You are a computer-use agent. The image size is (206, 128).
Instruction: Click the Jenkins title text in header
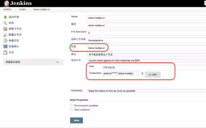[x=21, y=3]
